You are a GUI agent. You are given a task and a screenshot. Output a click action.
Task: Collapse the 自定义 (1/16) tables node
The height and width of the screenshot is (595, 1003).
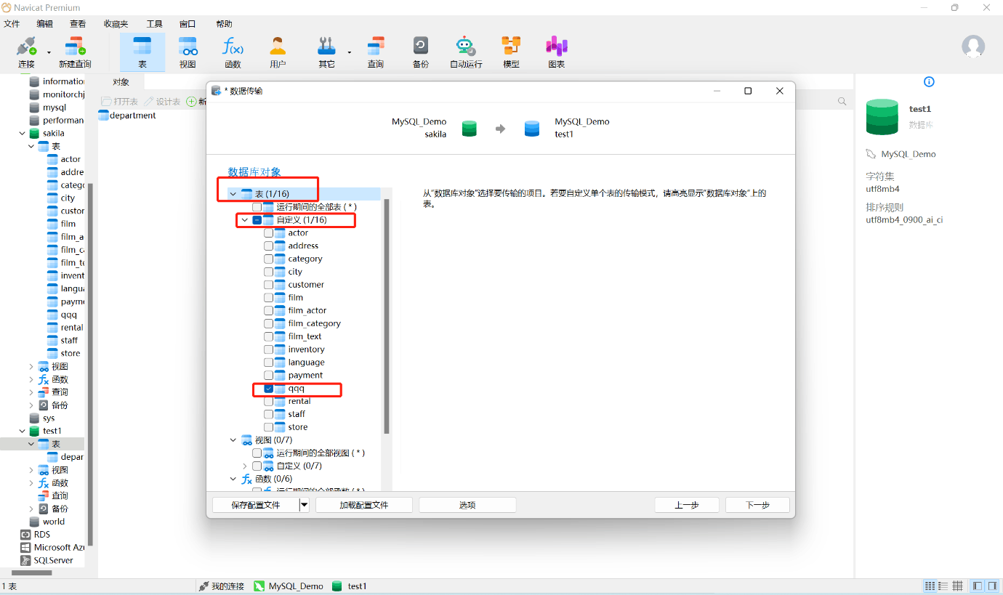(245, 220)
